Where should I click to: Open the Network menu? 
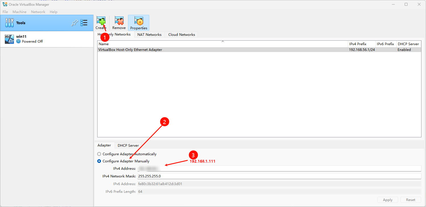38,12
